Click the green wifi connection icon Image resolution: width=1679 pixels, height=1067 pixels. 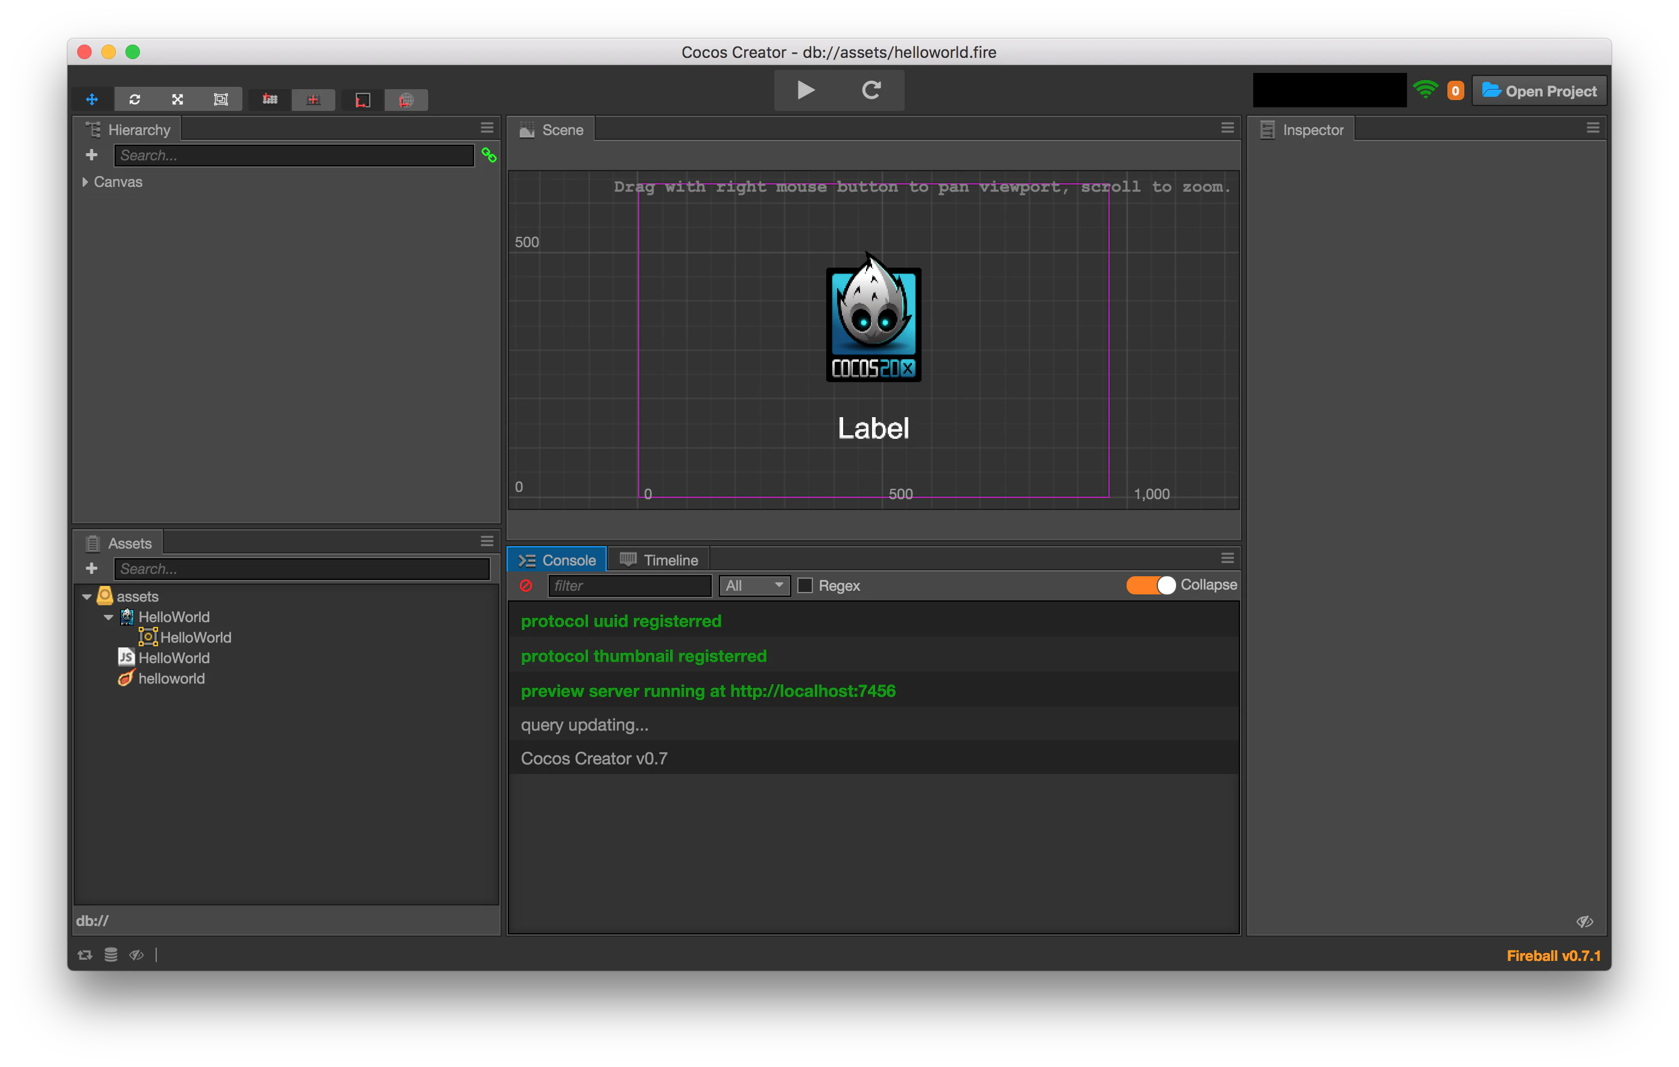tap(1425, 90)
